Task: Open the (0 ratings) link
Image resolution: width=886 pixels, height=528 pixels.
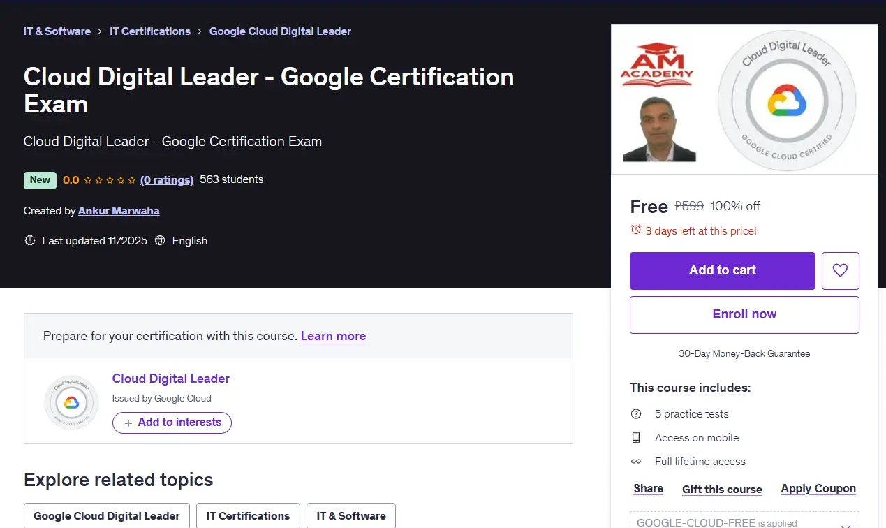Action: (167, 180)
